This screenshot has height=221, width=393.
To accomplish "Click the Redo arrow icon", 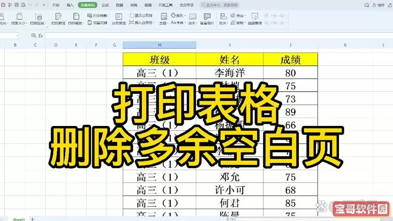I will 37,5.
